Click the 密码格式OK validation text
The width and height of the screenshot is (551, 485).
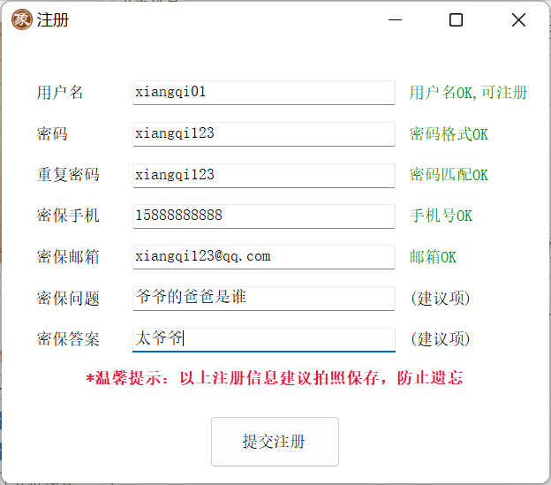(449, 134)
